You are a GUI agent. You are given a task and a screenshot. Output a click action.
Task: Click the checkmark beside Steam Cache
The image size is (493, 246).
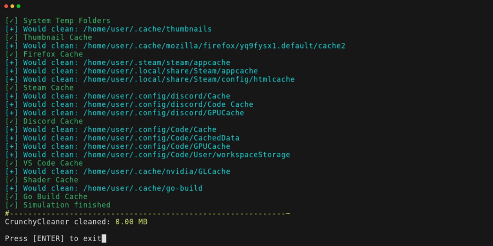(x=11, y=88)
